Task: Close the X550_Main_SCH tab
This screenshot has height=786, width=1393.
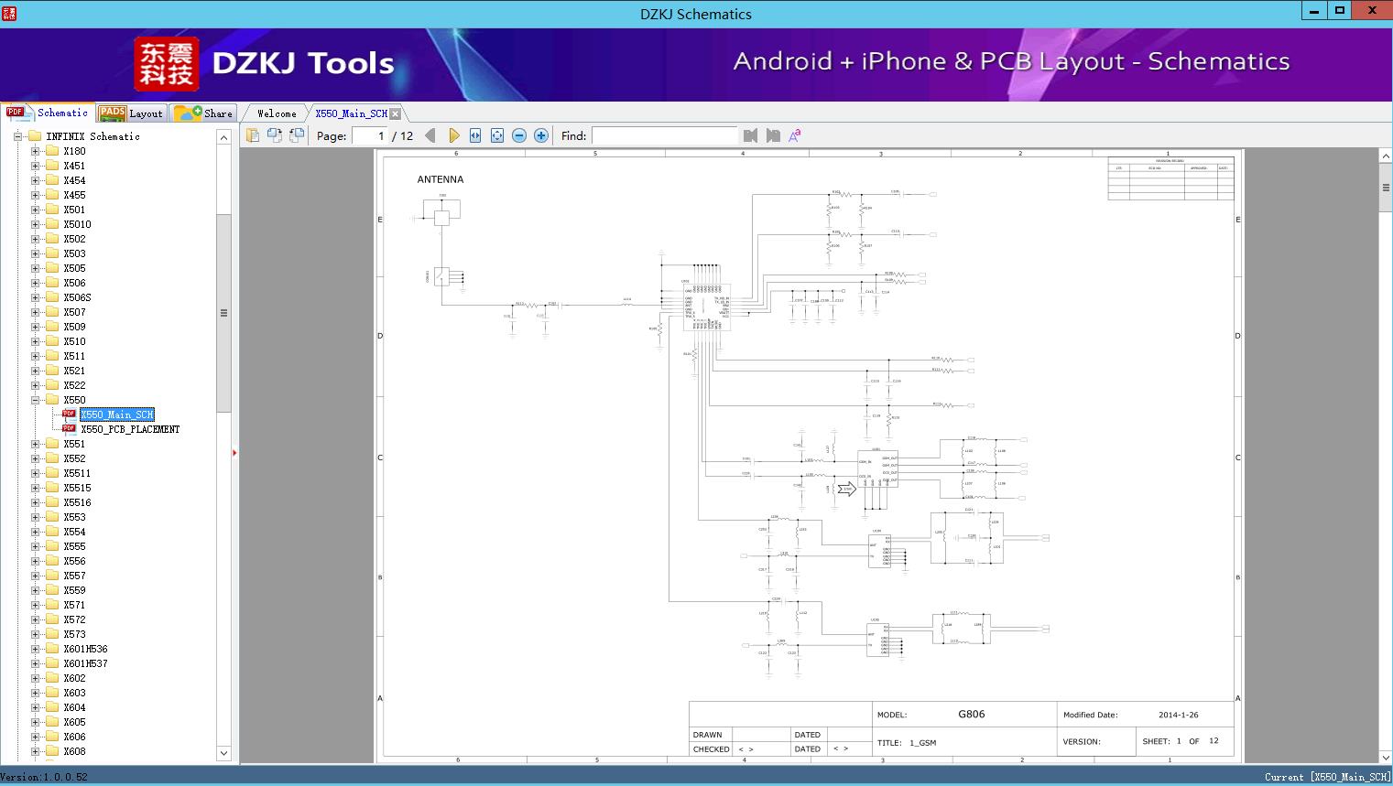Action: tap(396, 113)
